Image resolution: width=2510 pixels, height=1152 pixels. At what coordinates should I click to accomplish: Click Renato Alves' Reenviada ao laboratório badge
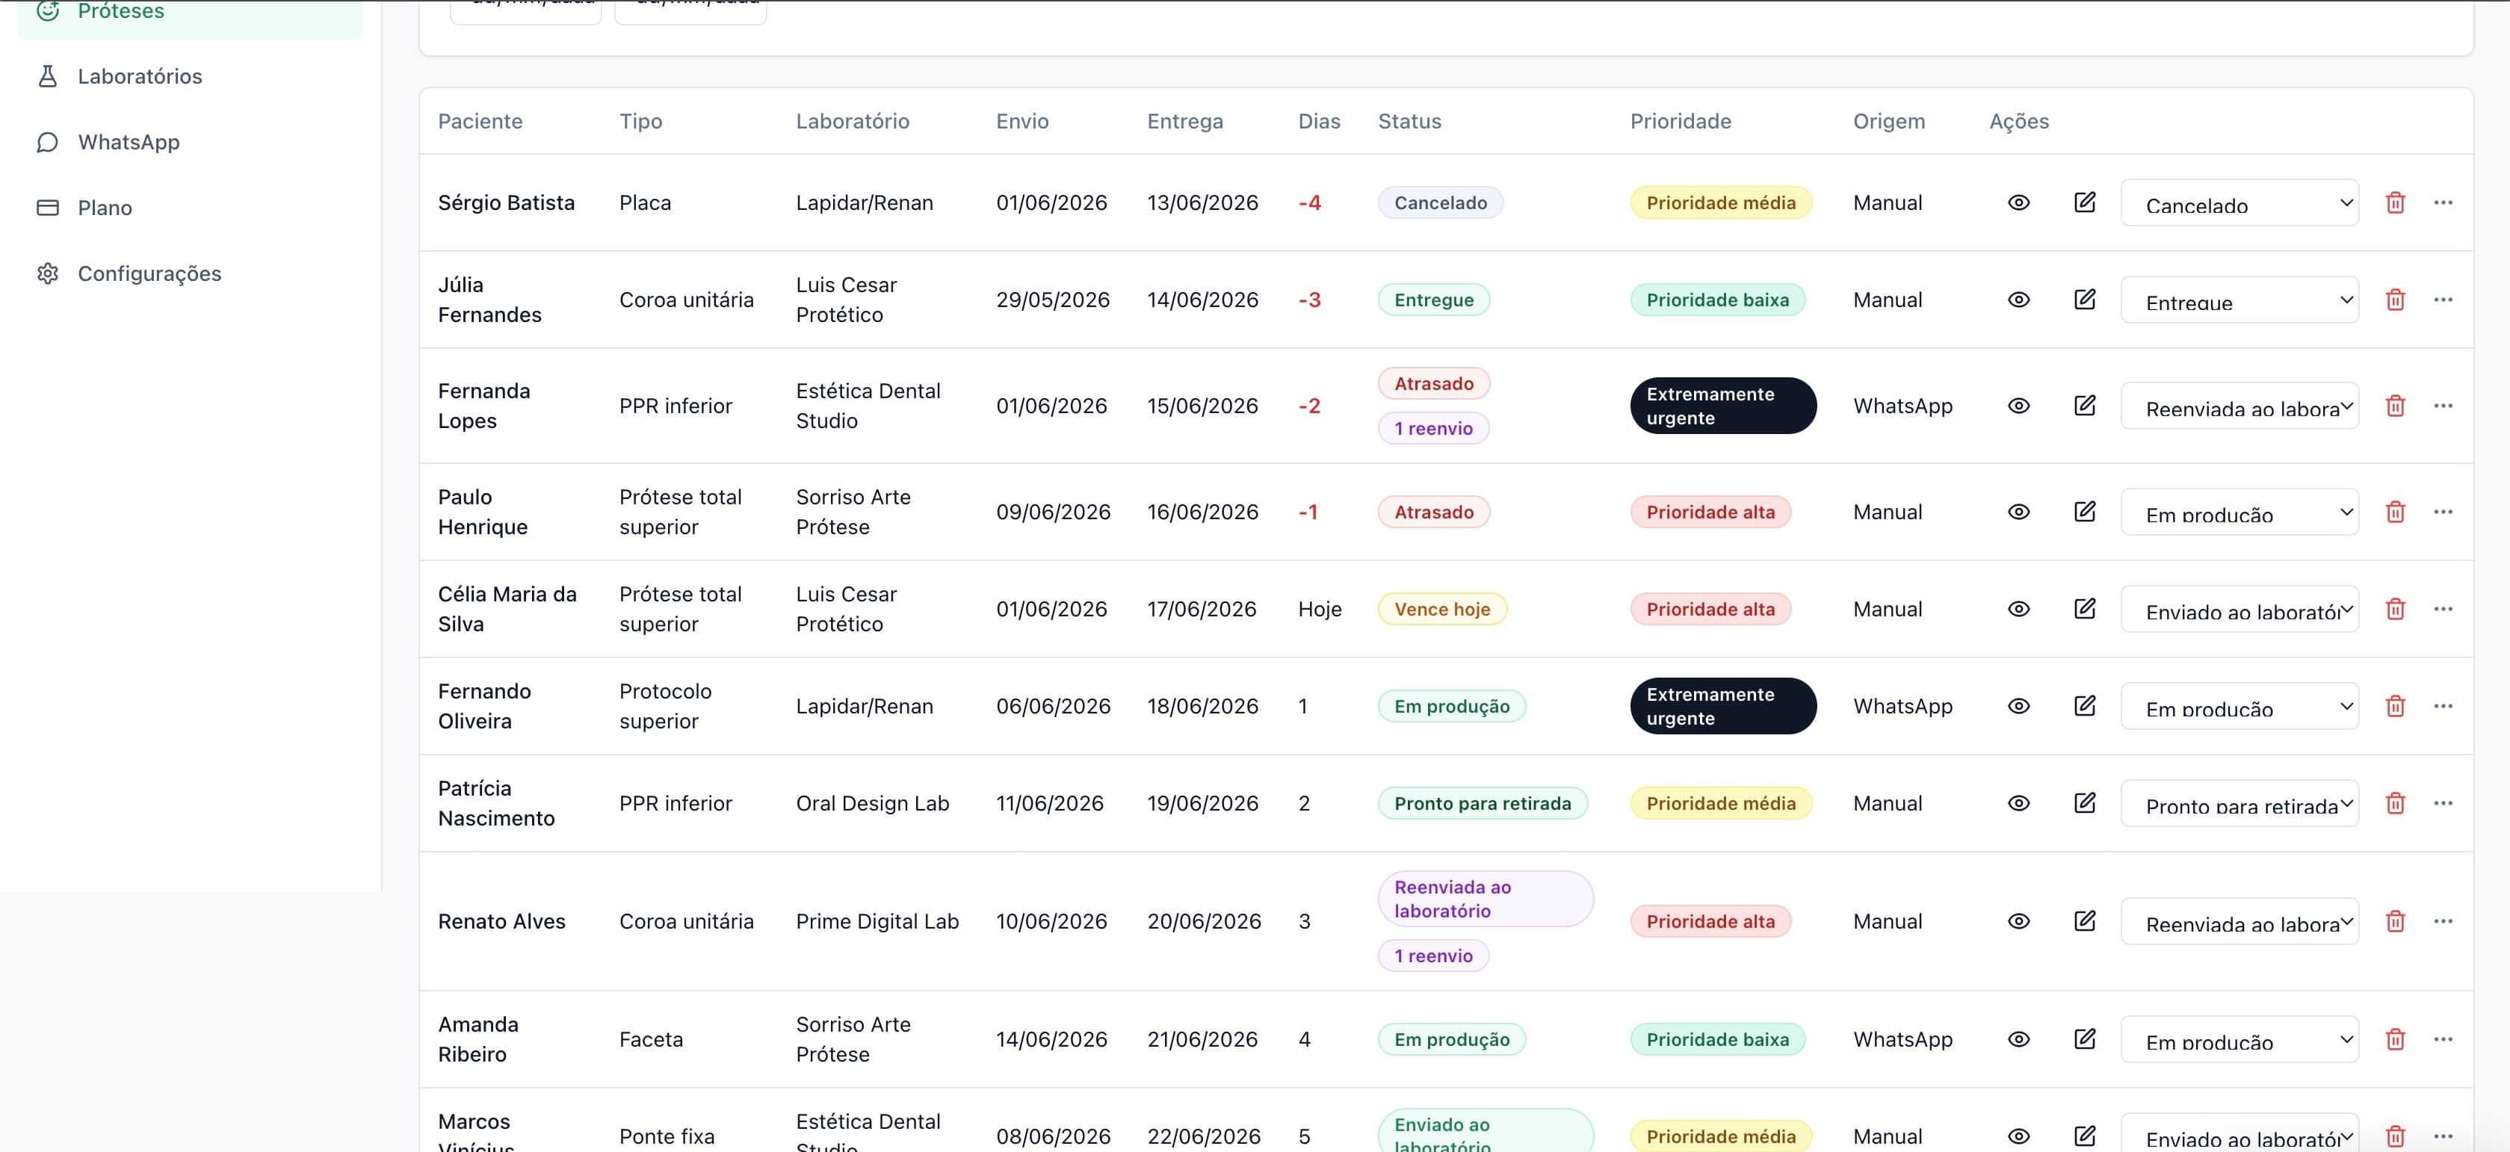coord(1485,899)
